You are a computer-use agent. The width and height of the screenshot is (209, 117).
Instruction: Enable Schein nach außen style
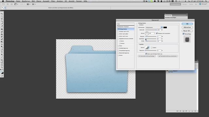click(x=118, y=34)
